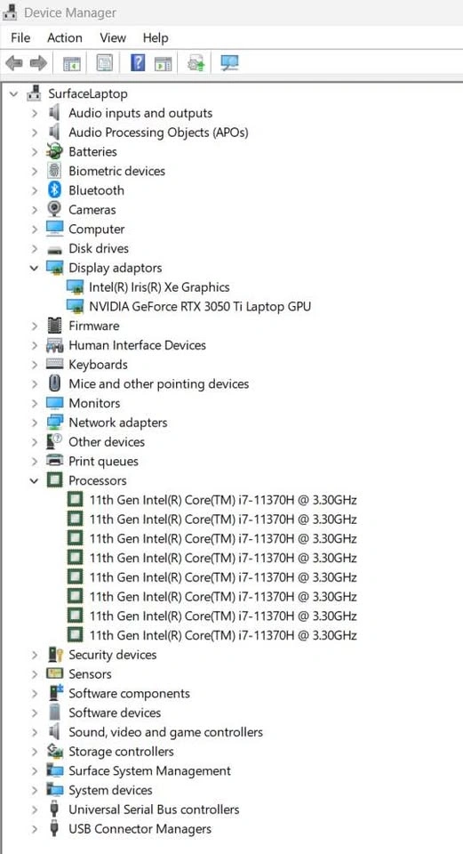The height and width of the screenshot is (854, 463).
Task: Expand Audio Processing Objects (APOs) category
Action: [35, 133]
